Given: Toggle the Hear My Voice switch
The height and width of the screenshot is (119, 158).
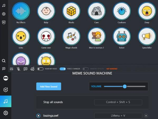Looking at the screenshot, I should pos(40,69).
